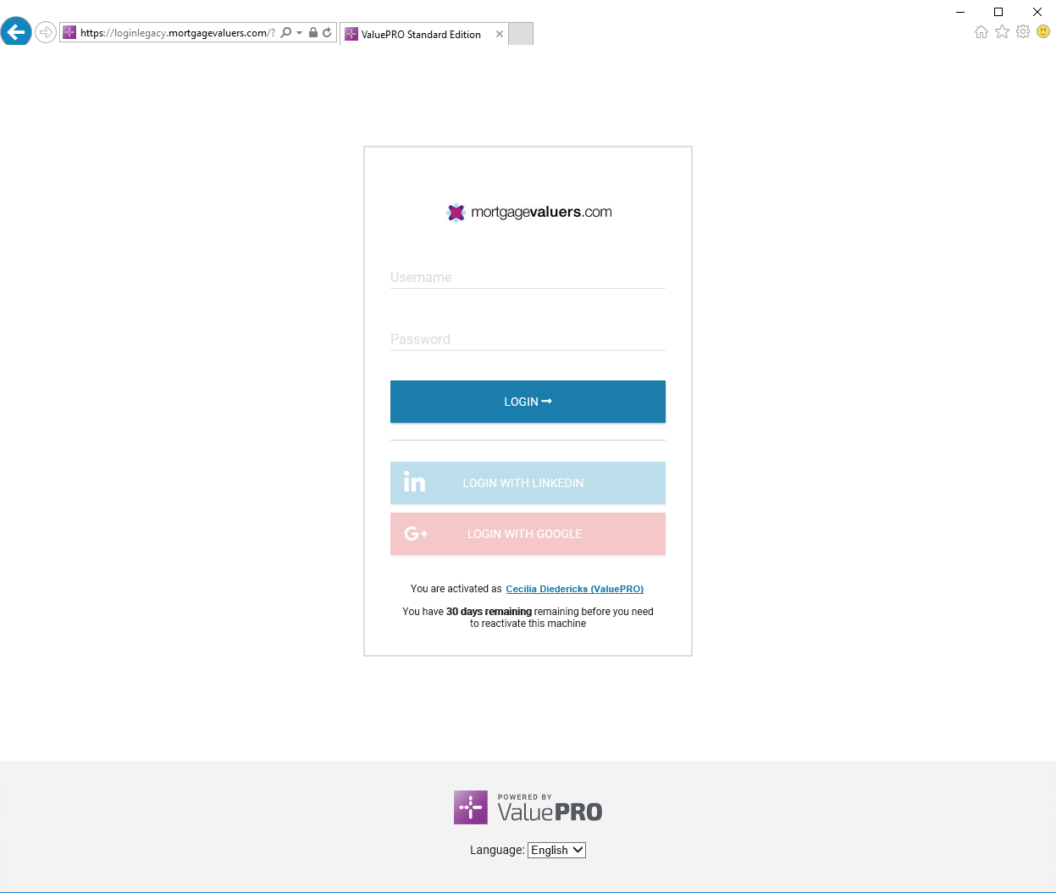Minimize the browser window
This screenshot has width=1056, height=893.
[x=960, y=12]
